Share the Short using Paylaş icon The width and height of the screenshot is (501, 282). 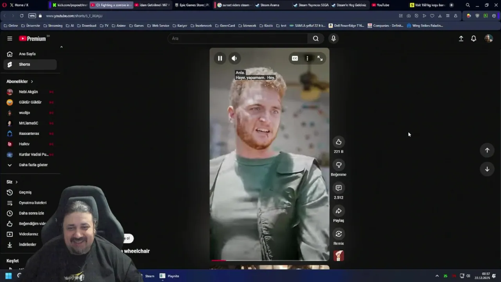(339, 211)
